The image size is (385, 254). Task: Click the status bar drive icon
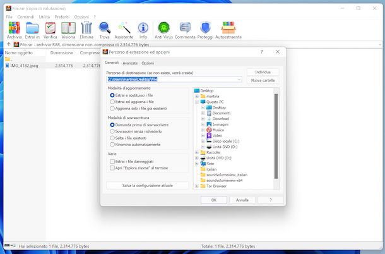pyautogui.click(x=7, y=246)
